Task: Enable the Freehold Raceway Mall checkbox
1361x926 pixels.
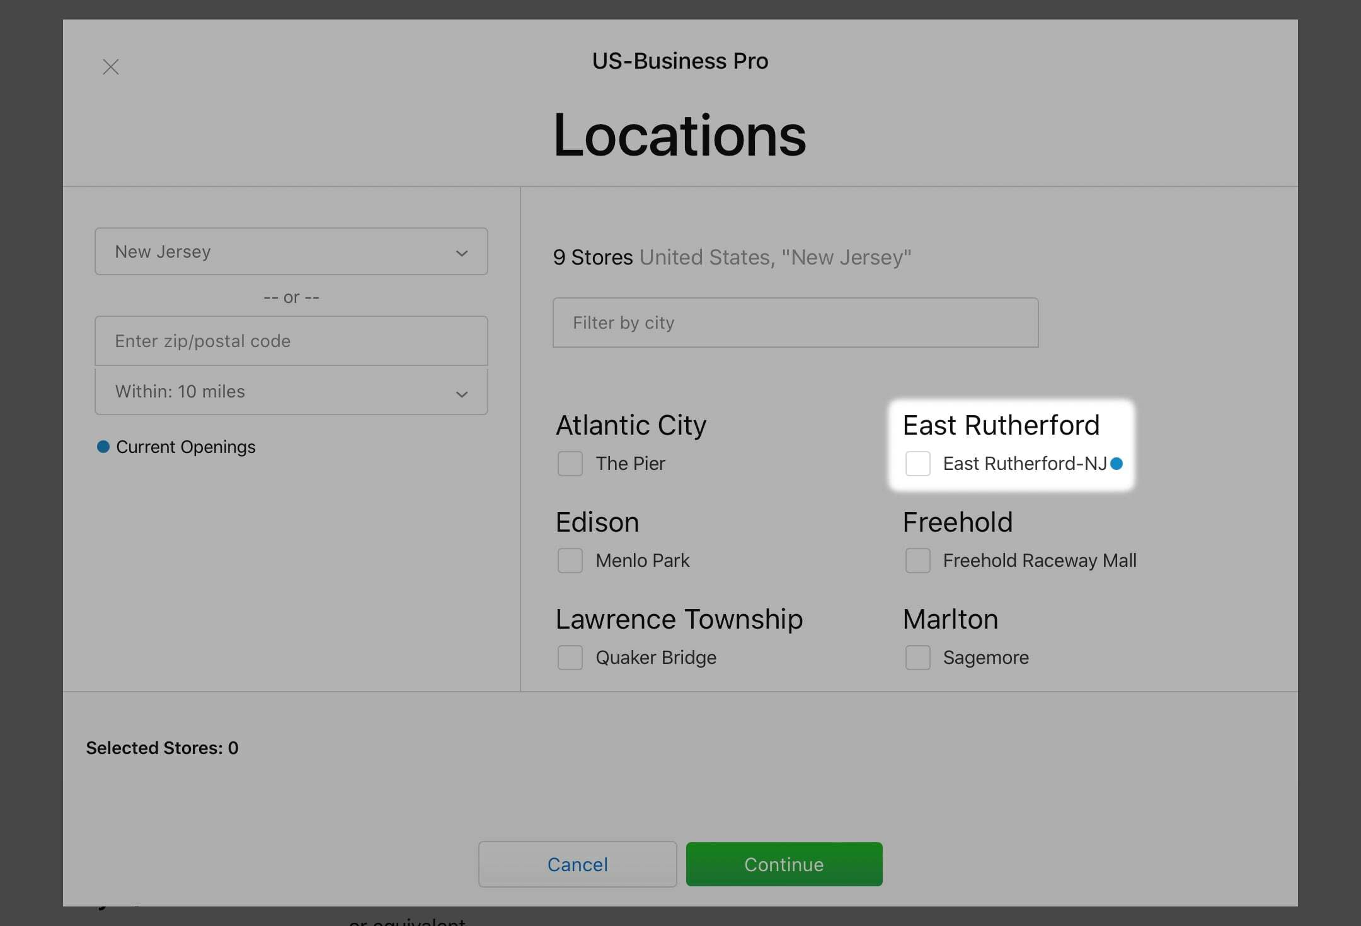Action: 917,561
